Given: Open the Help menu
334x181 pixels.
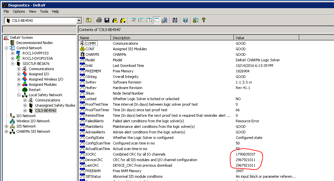Looking at the screenshot, I should coord(55,11).
